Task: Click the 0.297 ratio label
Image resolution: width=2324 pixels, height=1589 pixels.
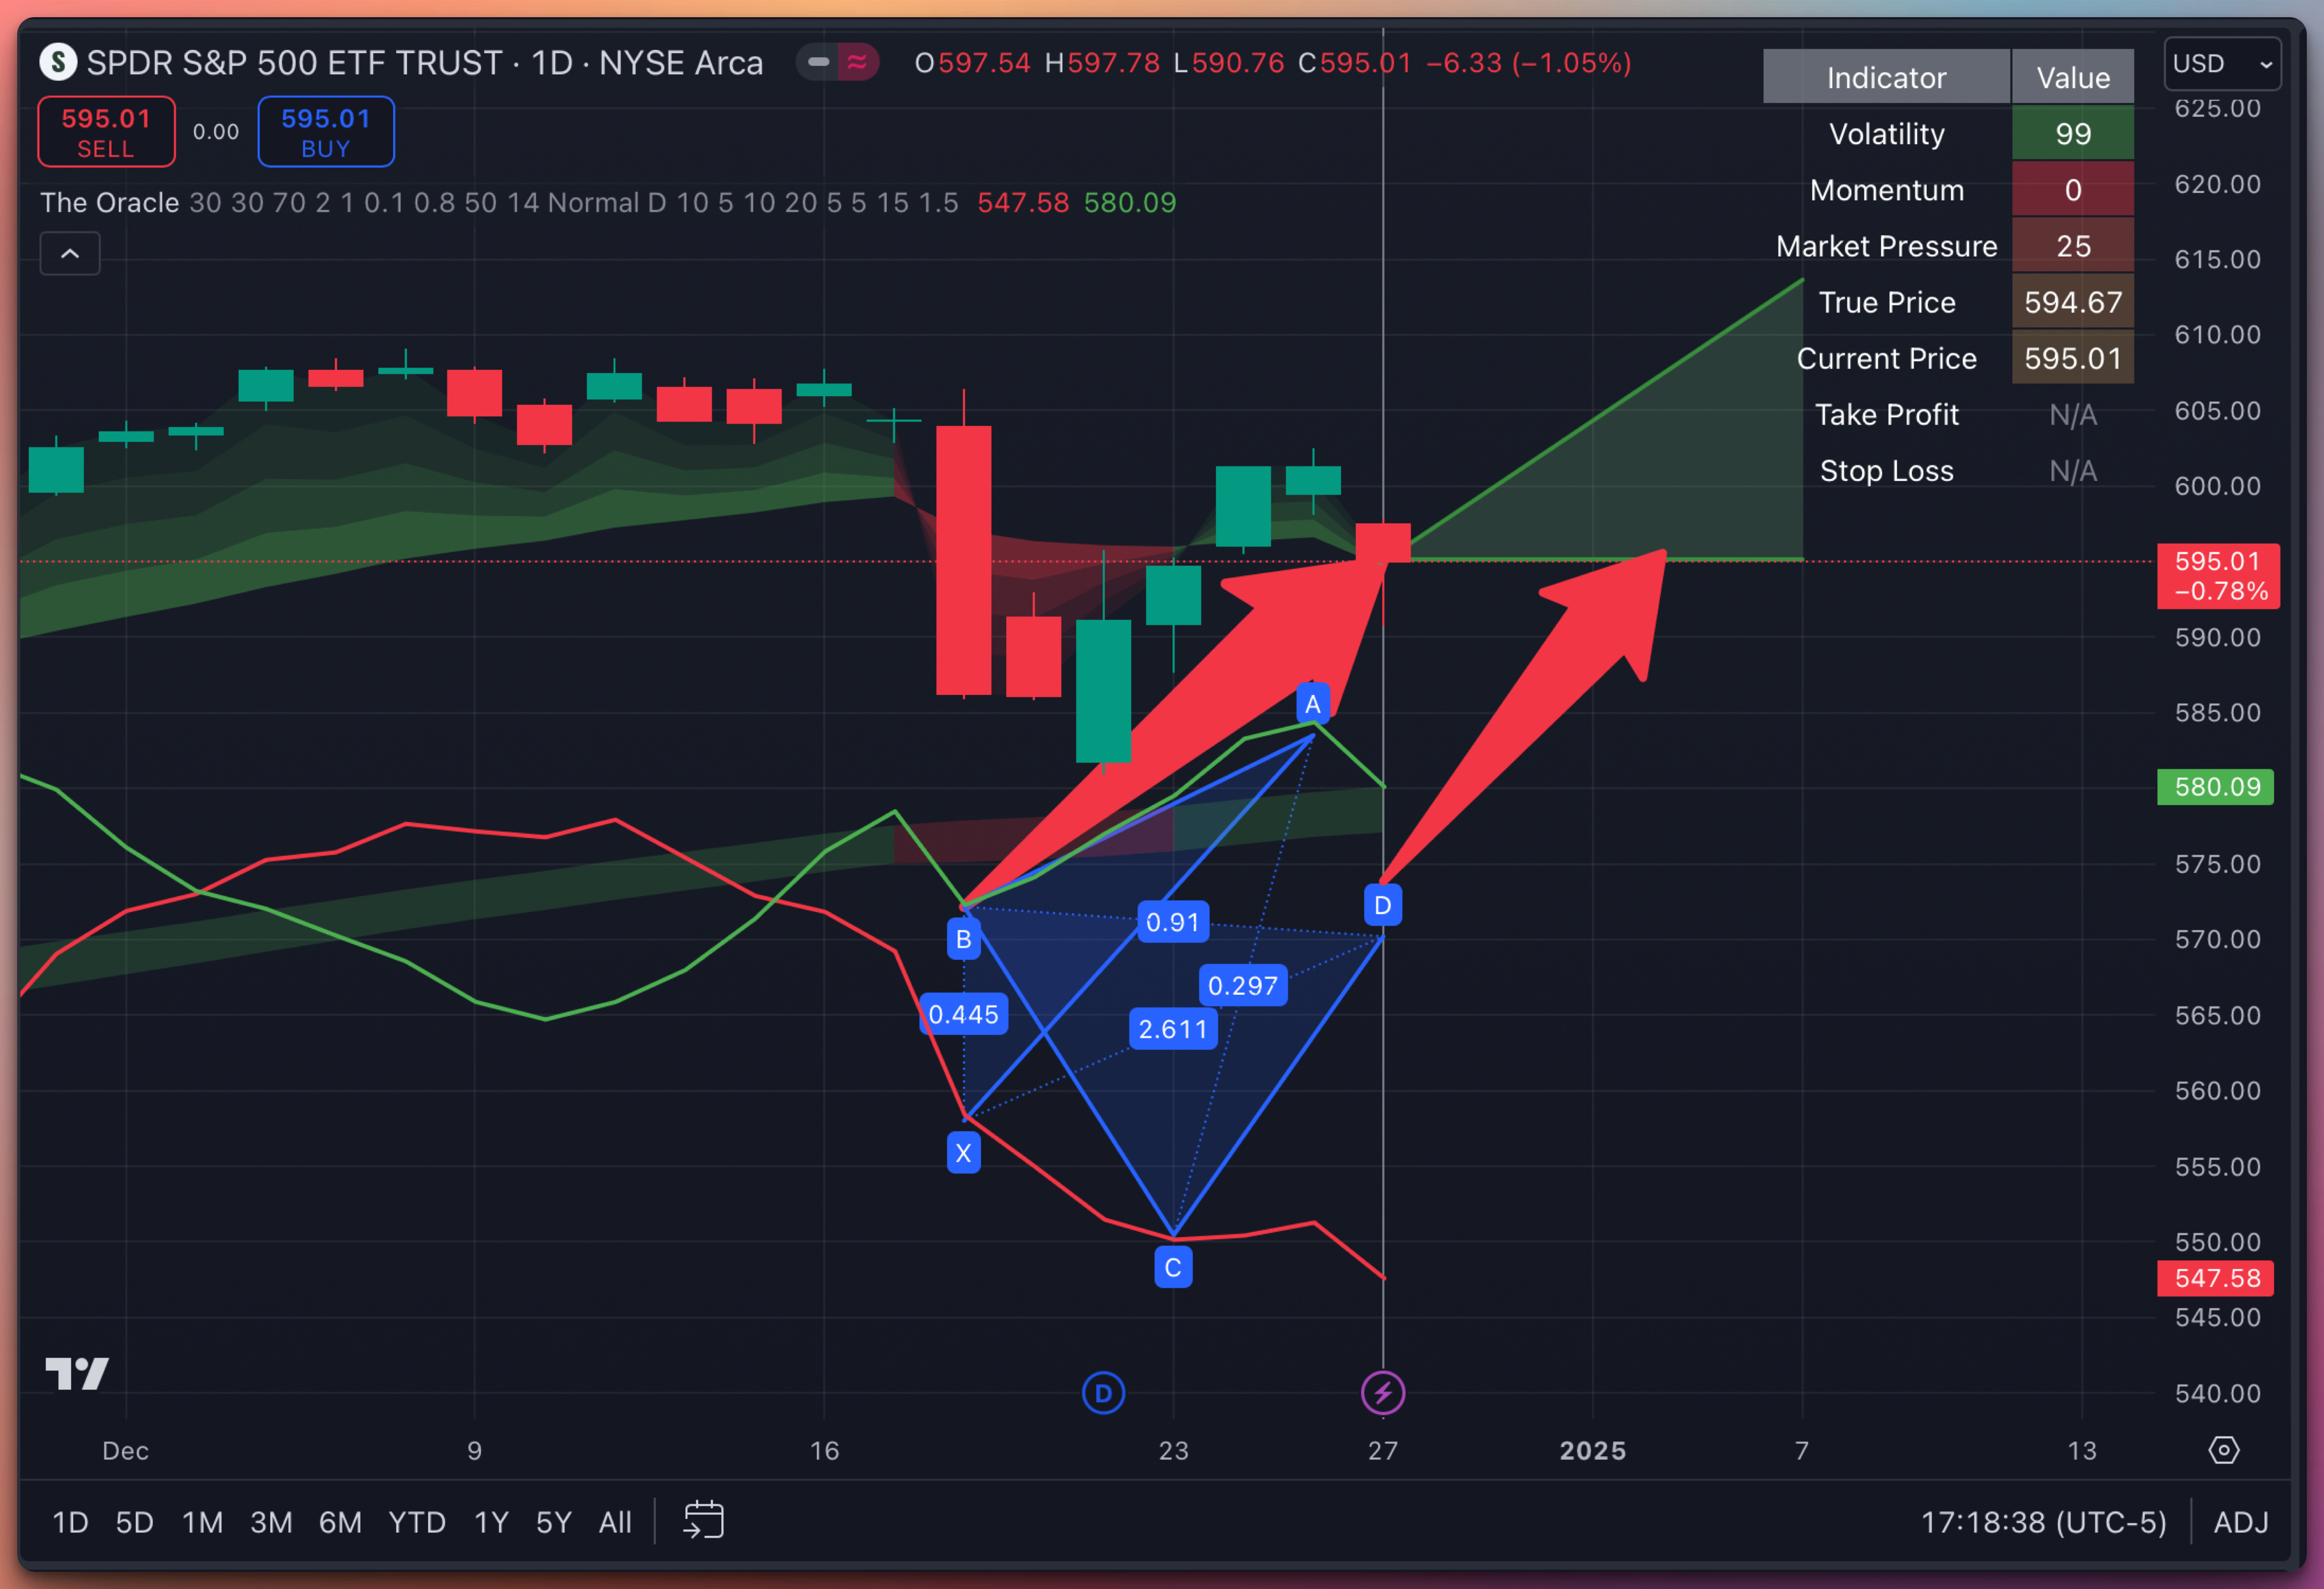Action: pos(1243,986)
